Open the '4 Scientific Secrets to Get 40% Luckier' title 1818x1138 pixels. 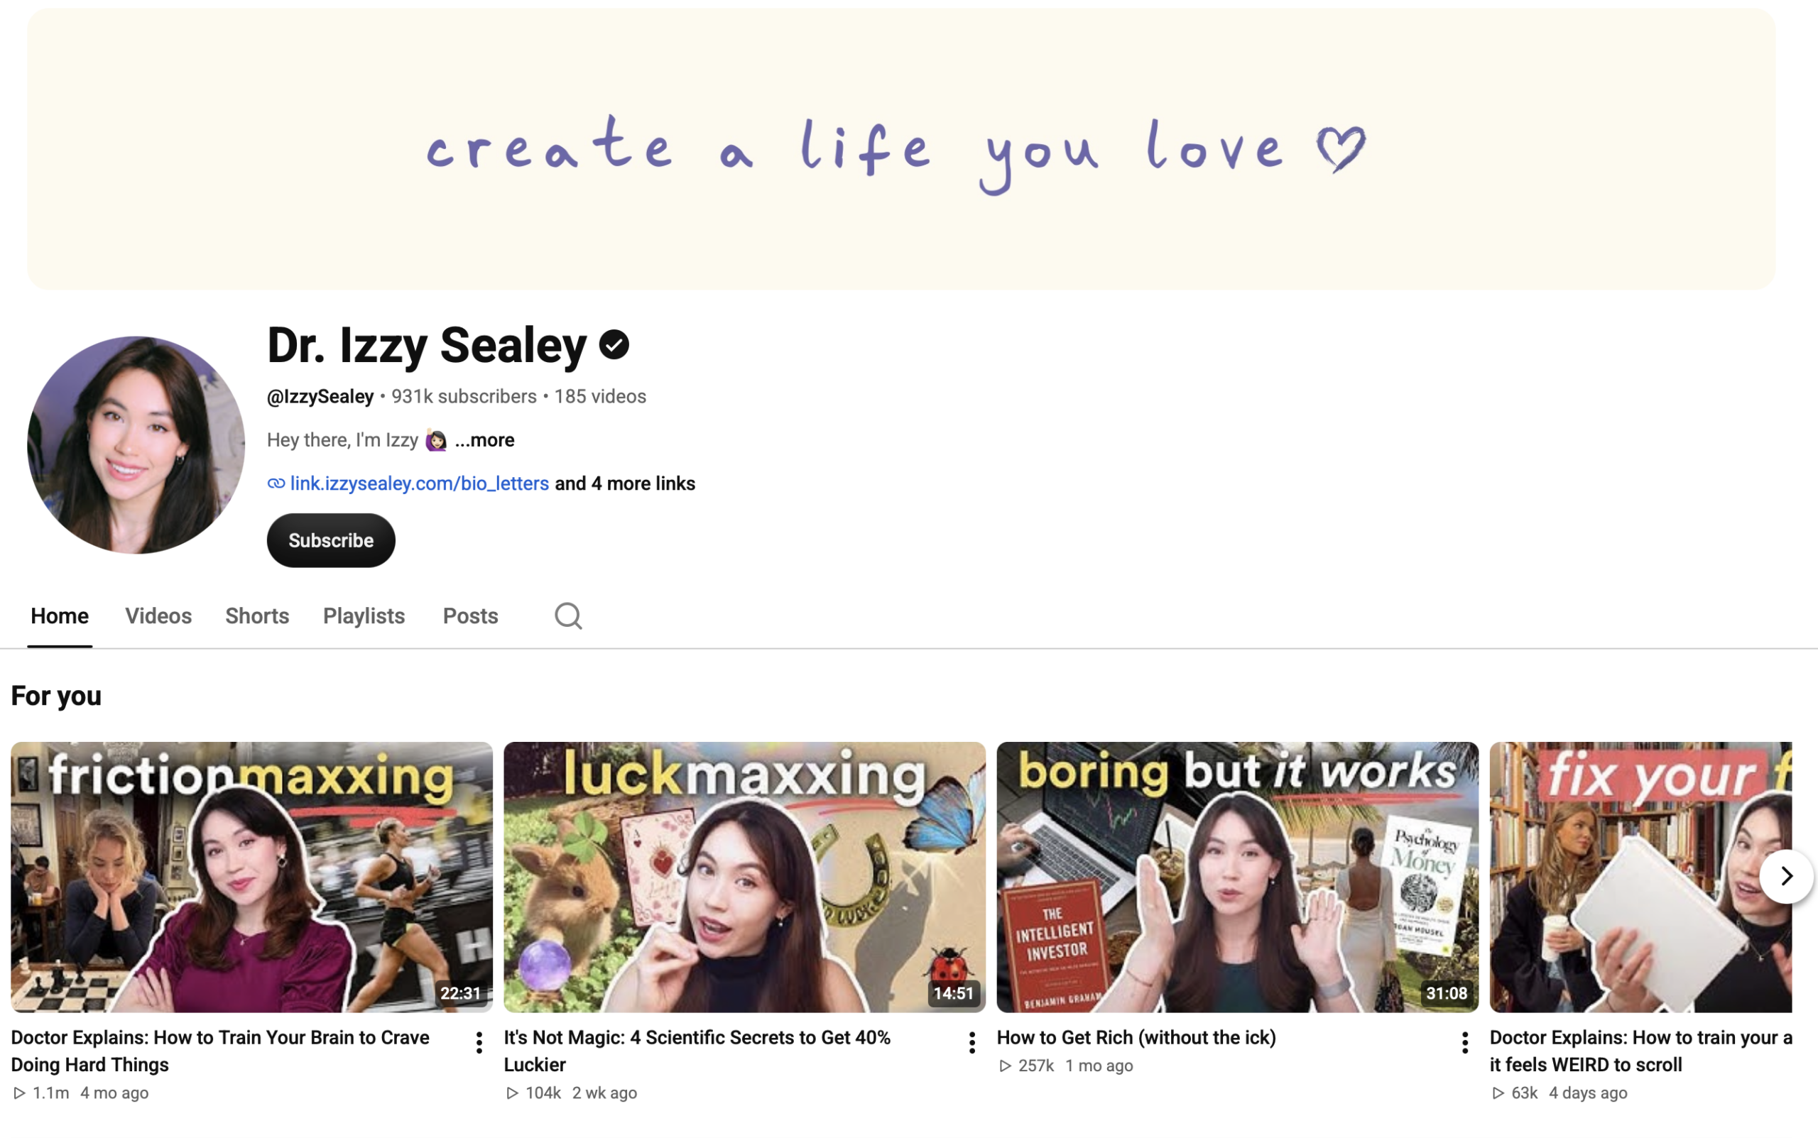pyautogui.click(x=697, y=1051)
